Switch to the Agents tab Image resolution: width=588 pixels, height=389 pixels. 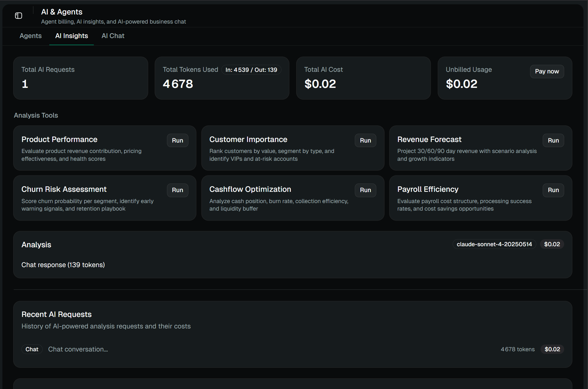click(31, 36)
